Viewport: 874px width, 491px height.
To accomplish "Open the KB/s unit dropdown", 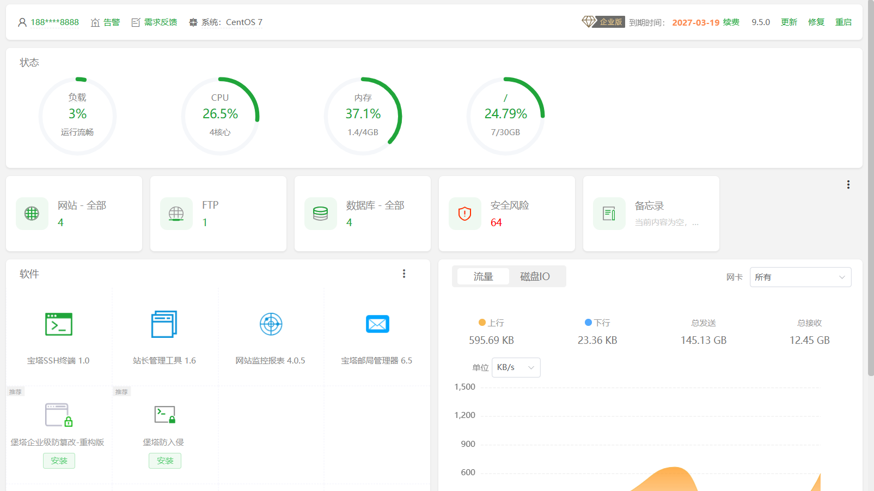I will point(516,367).
